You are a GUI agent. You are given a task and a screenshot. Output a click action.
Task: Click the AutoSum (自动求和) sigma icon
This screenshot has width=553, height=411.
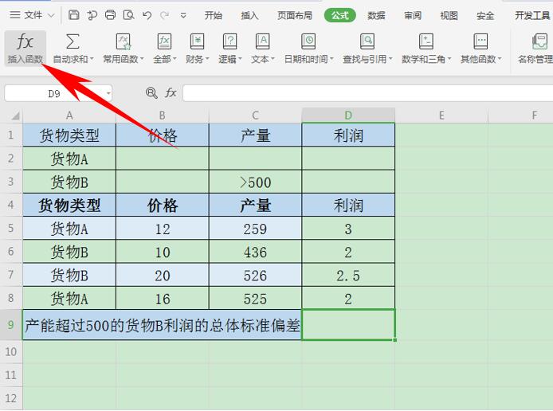73,42
